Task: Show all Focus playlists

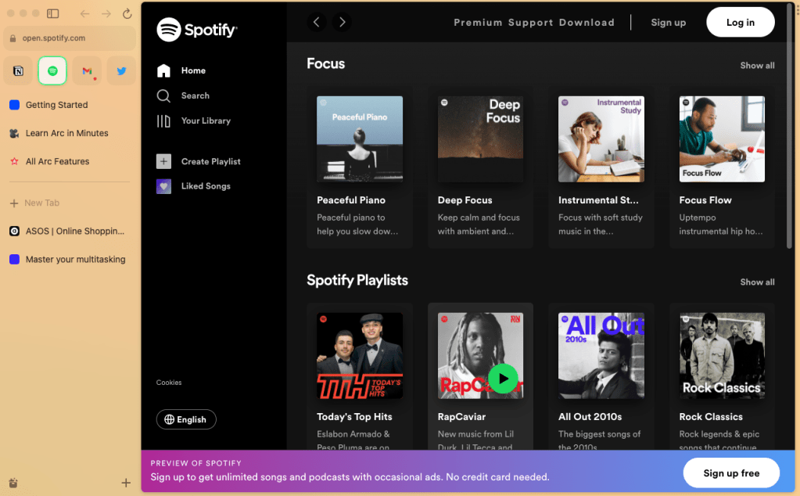Action: pos(757,65)
